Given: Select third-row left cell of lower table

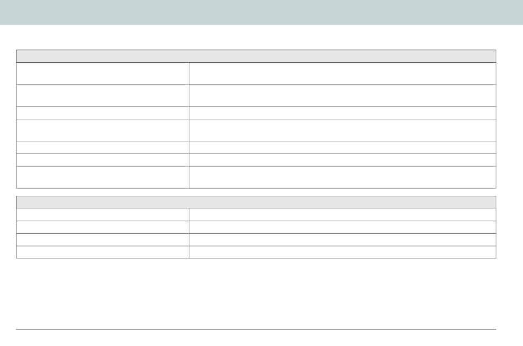Looking at the screenshot, I should [x=103, y=240].
